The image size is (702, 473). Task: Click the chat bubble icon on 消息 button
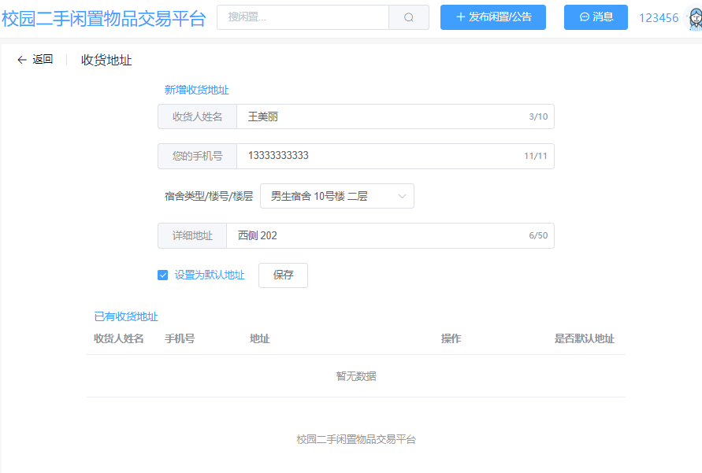coord(584,17)
